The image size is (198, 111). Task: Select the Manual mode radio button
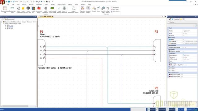tap(183, 32)
